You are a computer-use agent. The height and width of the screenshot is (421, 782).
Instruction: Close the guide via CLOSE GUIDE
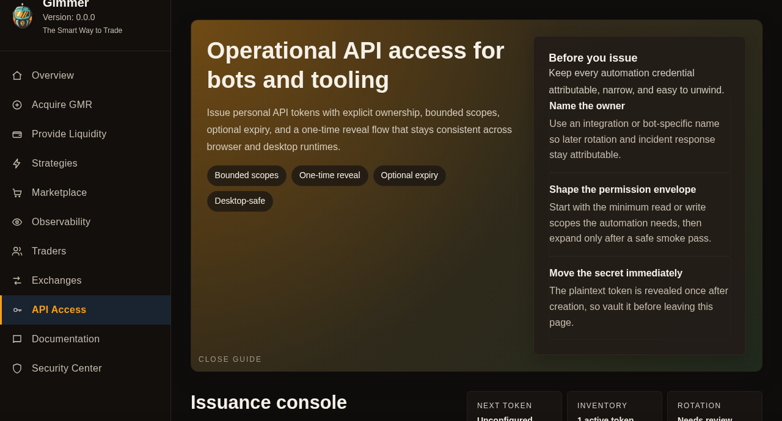click(x=230, y=359)
